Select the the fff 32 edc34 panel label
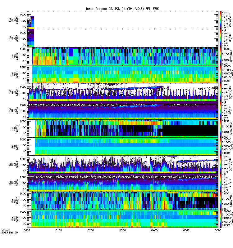The width and height of the screenshot is (233, 248). pyautogui.click(x=14, y=165)
